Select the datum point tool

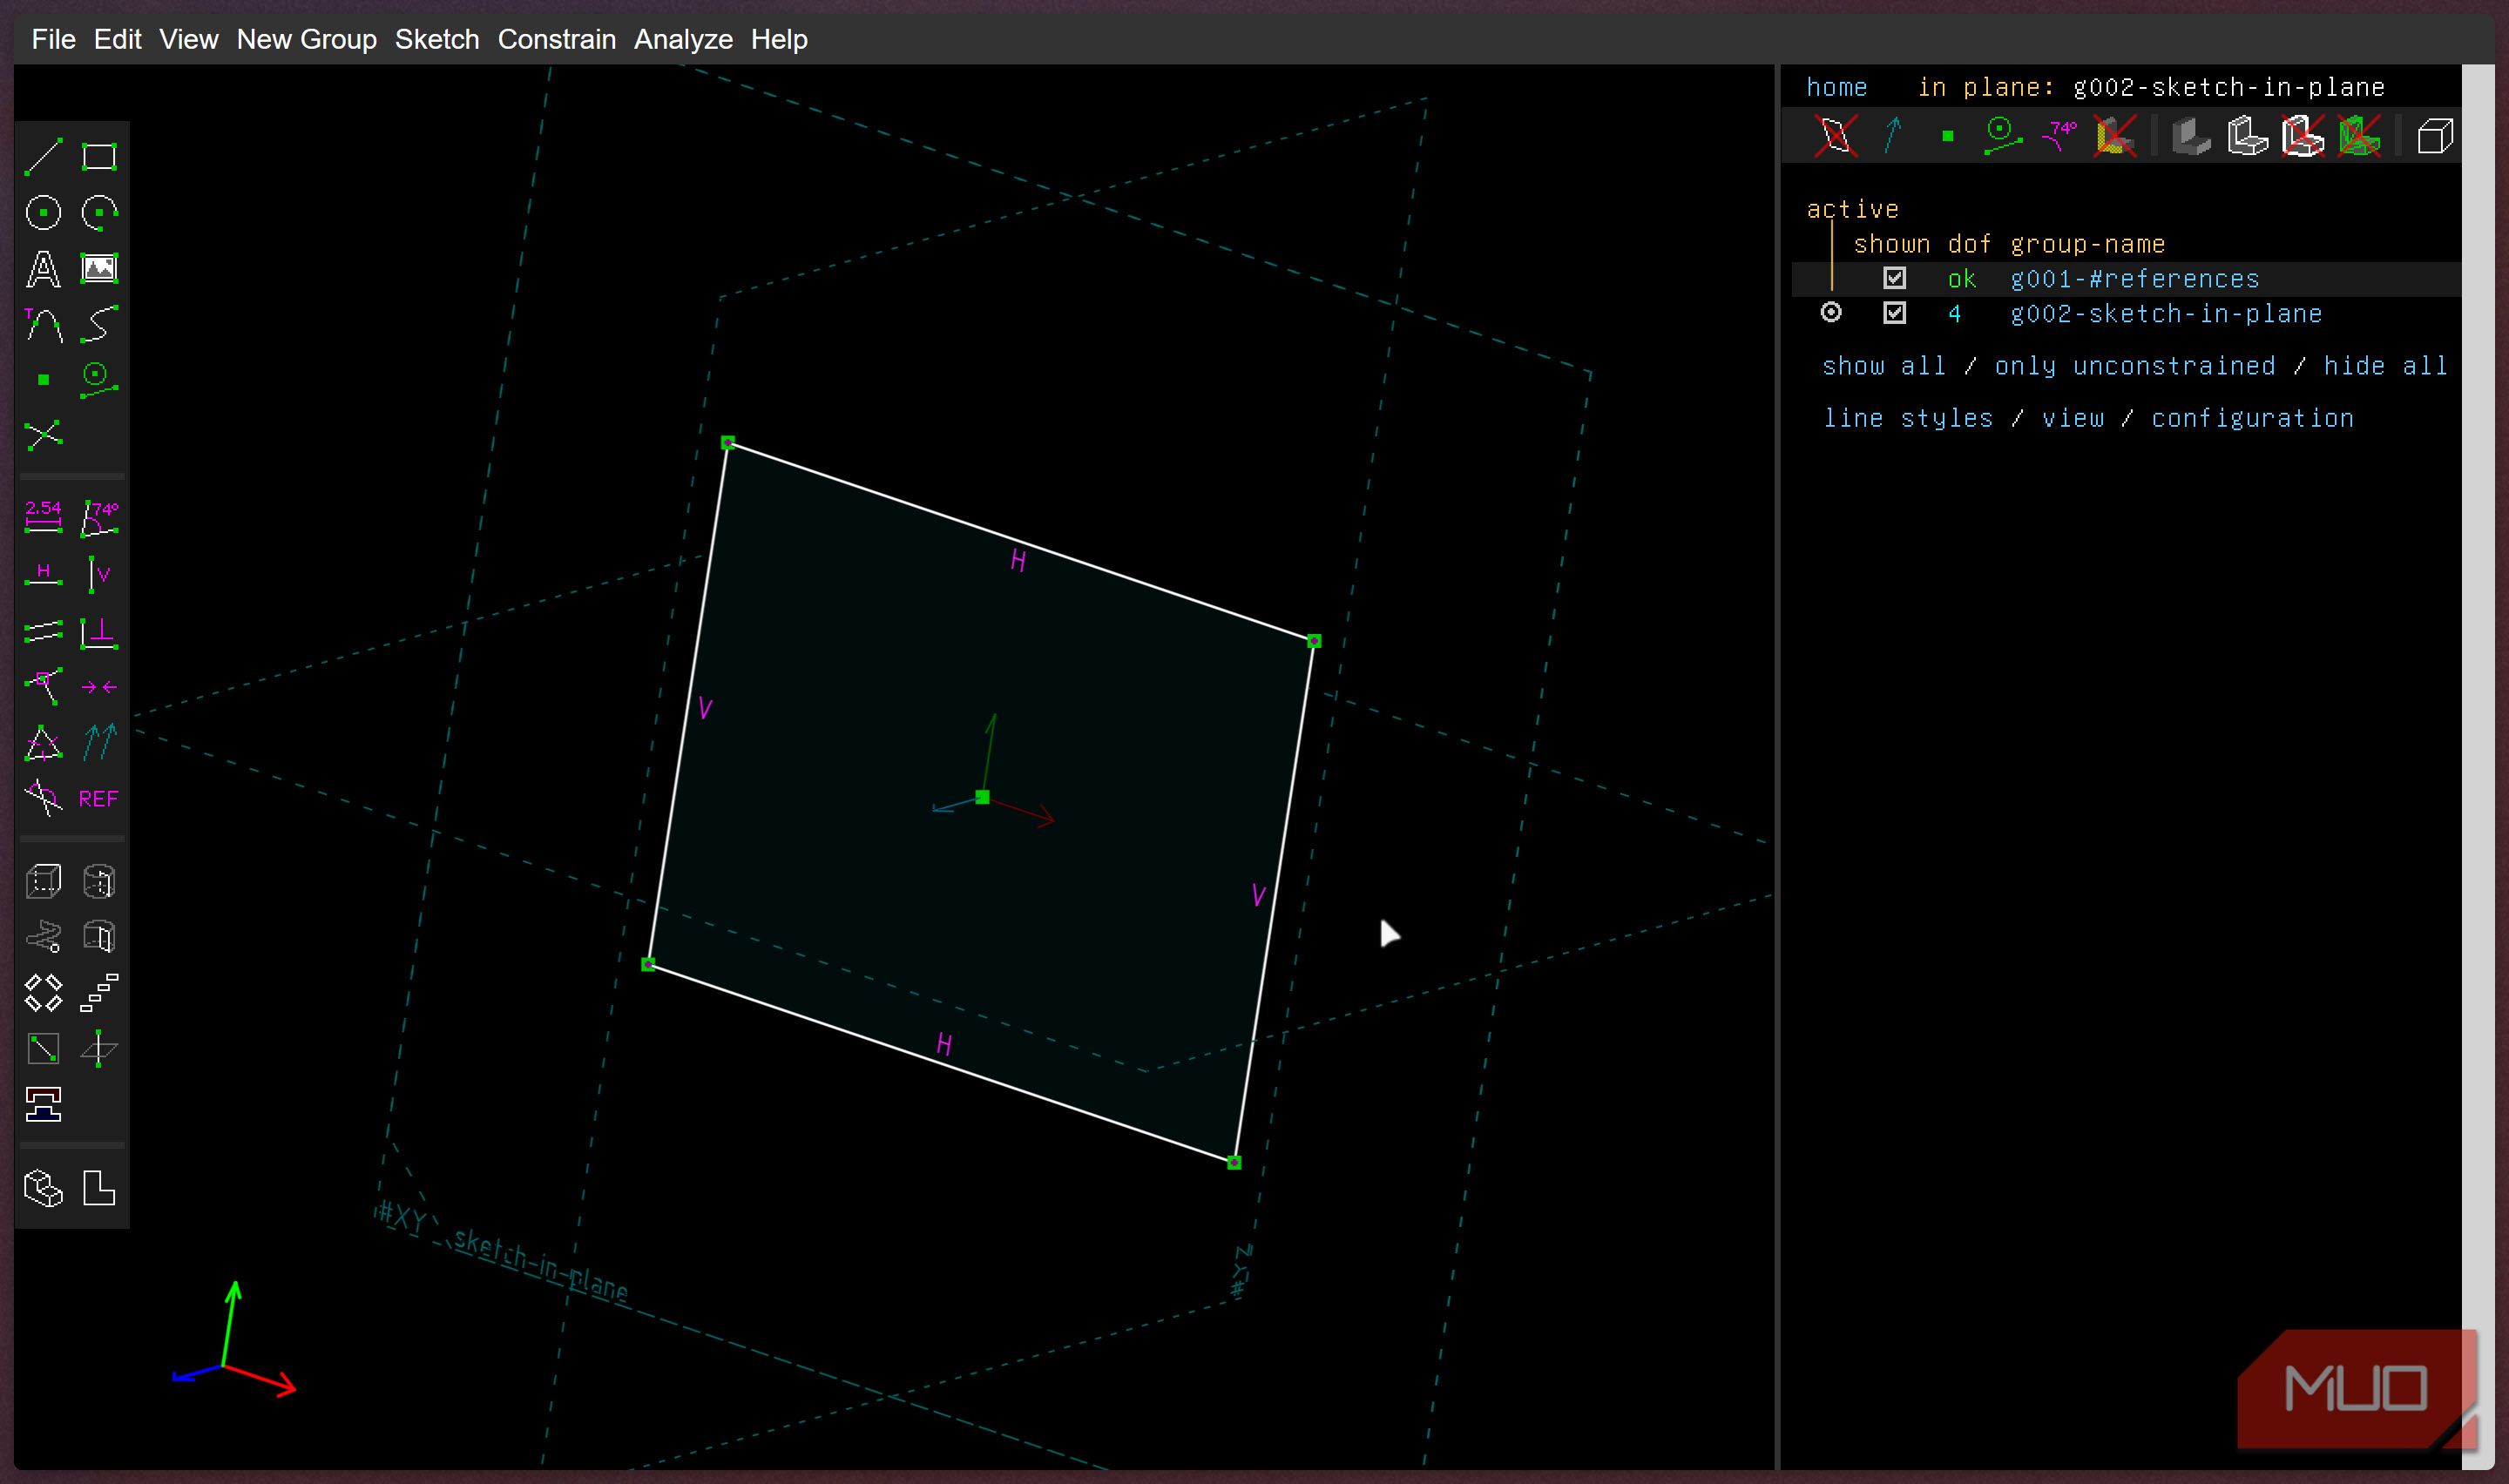tap(43, 380)
